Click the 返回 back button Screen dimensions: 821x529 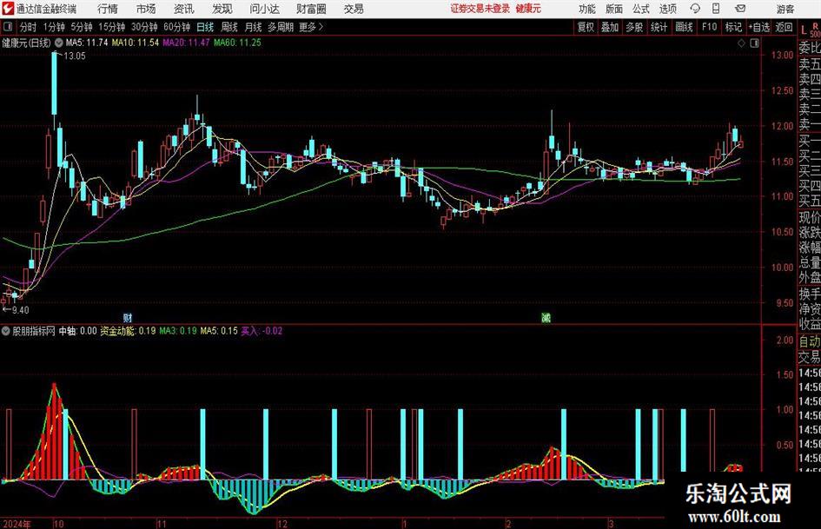784,27
